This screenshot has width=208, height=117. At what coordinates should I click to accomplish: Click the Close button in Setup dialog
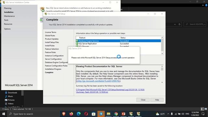[x=143, y=100]
